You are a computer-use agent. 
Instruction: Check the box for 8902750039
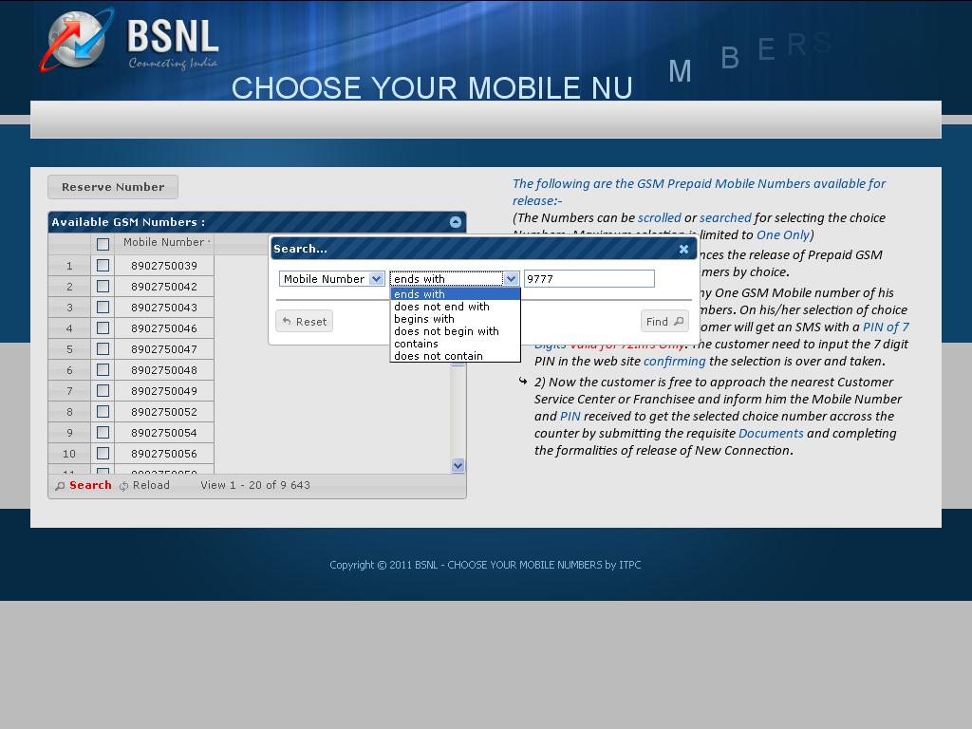[x=103, y=266]
